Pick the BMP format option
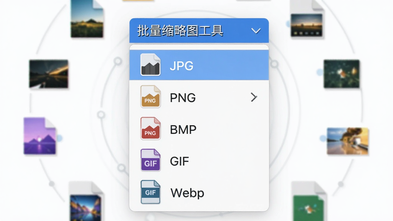Screen dimensions: 393x221 (x=199, y=129)
